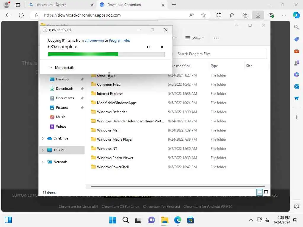Open Videos in the navigation pane
303x227 pixels.
61,127
